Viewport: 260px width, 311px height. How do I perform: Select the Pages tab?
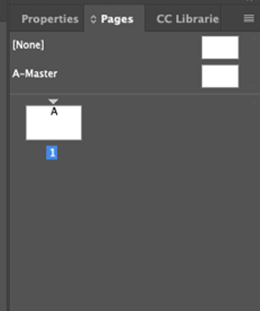click(117, 19)
